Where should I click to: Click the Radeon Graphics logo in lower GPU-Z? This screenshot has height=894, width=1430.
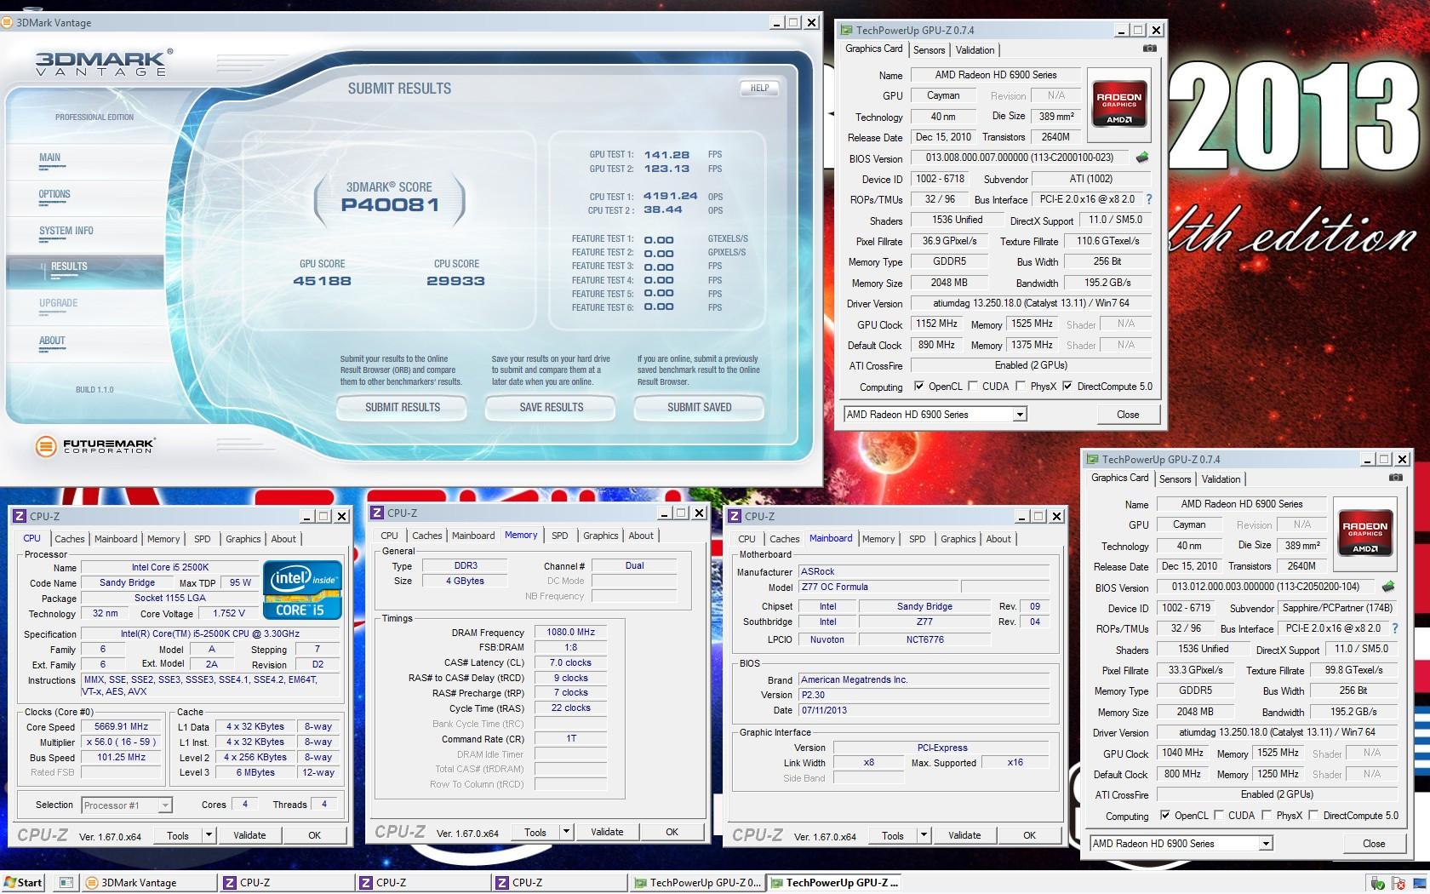coord(1364,533)
